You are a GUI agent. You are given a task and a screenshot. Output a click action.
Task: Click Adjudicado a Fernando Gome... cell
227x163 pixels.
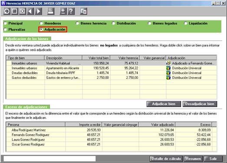tap(193, 63)
